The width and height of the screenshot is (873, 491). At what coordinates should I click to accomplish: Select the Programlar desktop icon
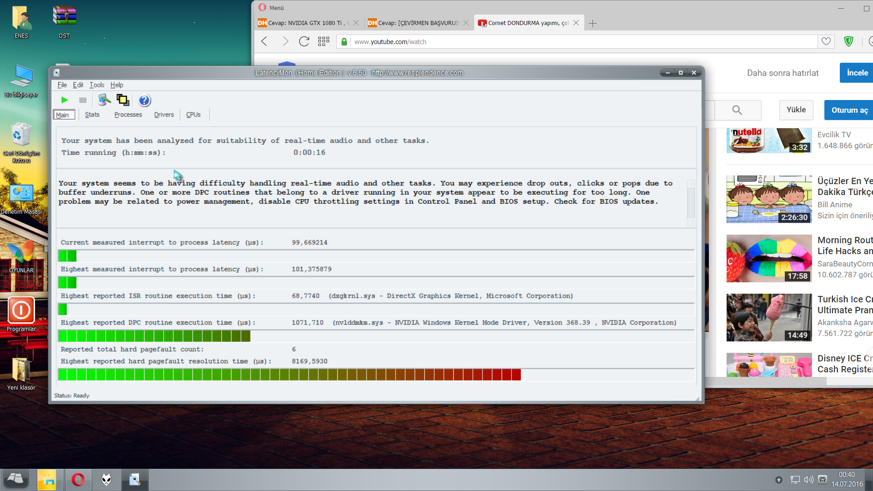point(21,315)
